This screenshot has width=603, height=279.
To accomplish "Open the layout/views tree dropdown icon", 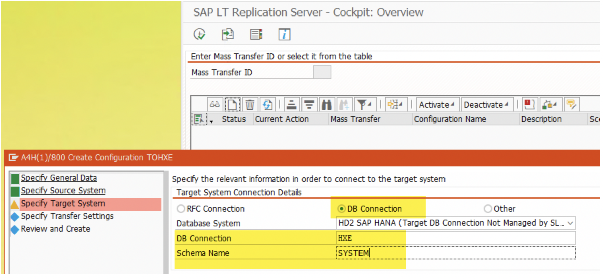I will click(x=396, y=104).
